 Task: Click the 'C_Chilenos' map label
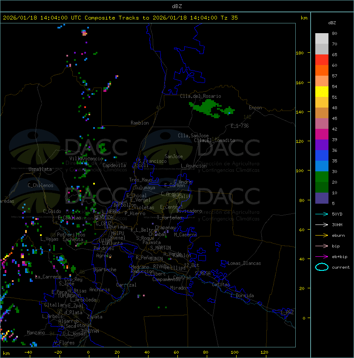[x=40, y=185]
